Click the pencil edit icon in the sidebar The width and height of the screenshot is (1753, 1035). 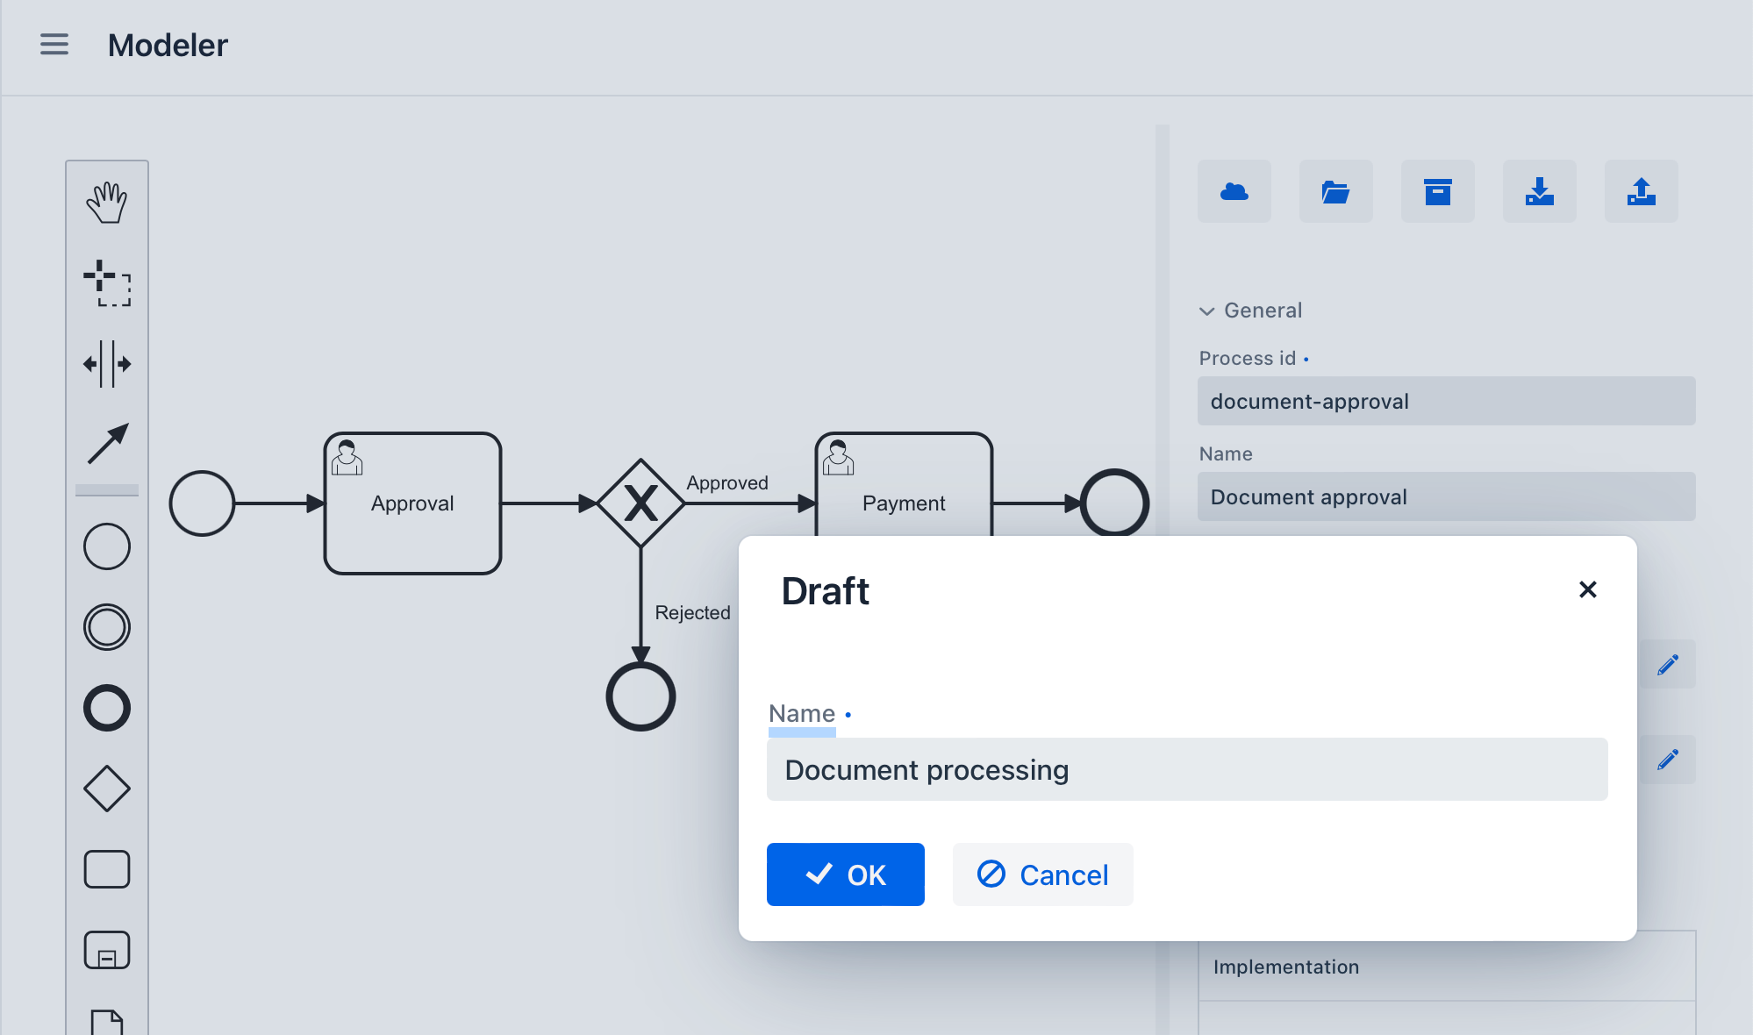tap(1668, 664)
